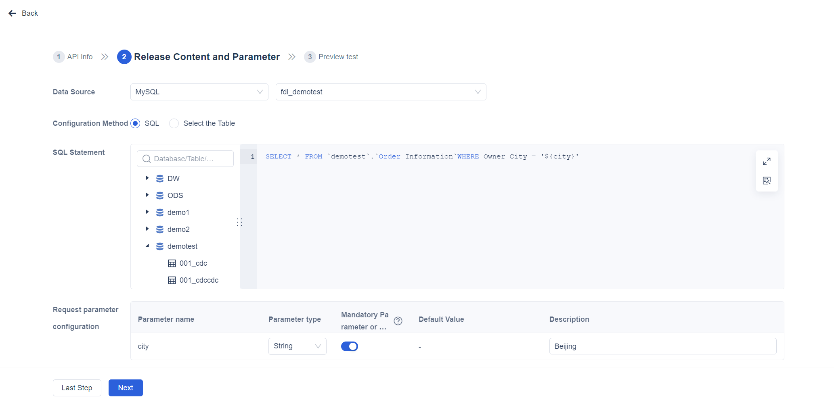Click the city parameter name cell

(143, 346)
